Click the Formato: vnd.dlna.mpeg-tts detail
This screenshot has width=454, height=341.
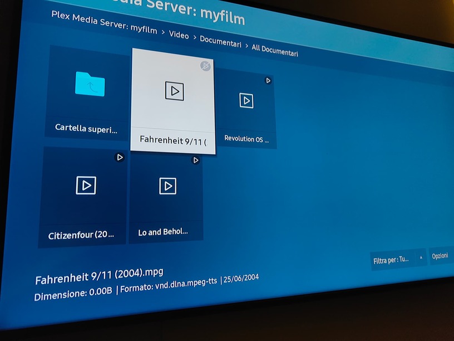pyautogui.click(x=169, y=285)
